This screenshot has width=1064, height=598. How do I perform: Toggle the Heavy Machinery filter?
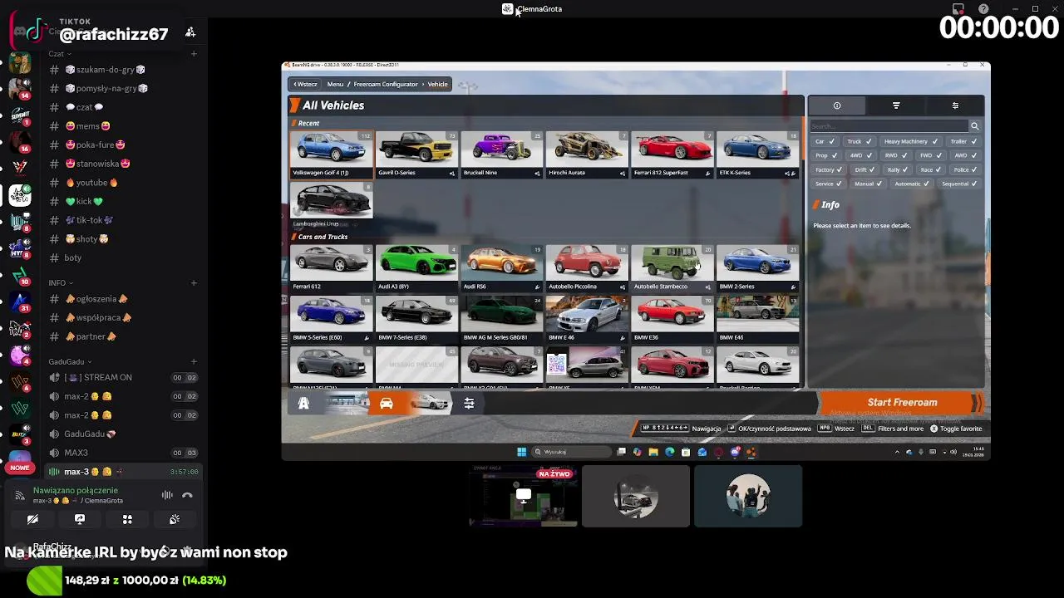tap(910, 141)
